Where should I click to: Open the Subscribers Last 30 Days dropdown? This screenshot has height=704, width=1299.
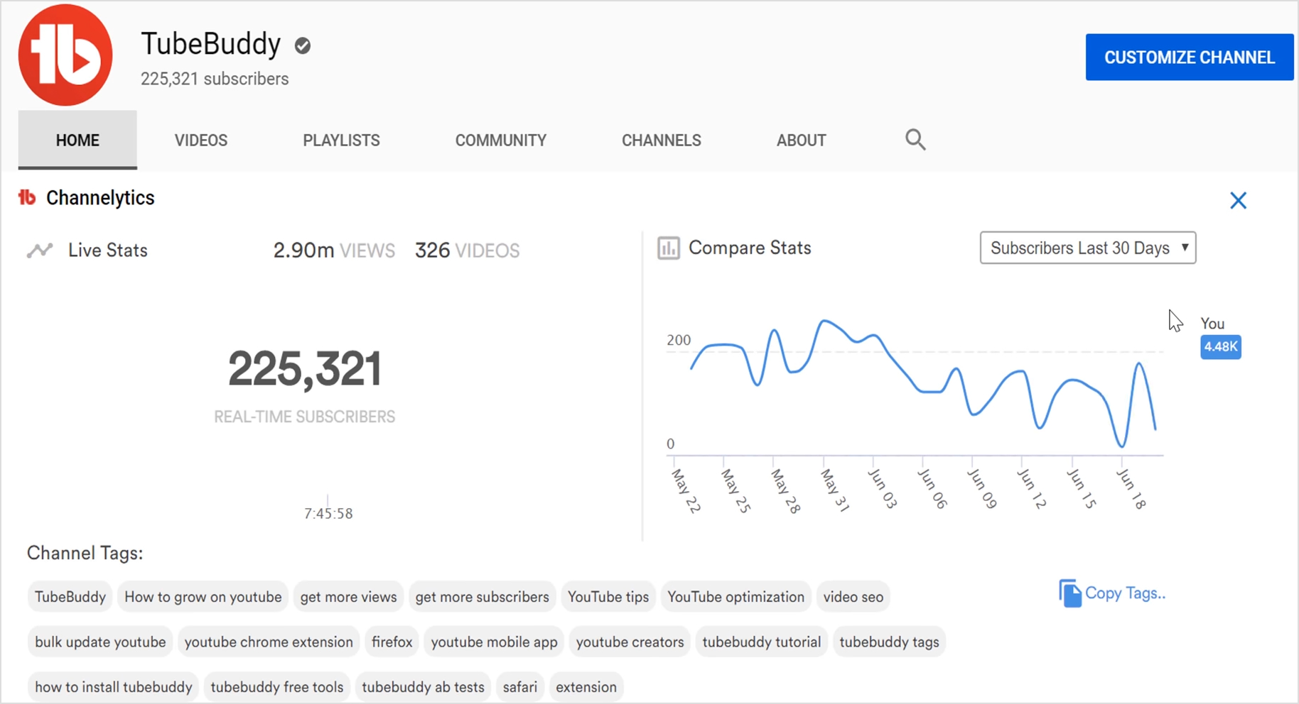[x=1087, y=248]
